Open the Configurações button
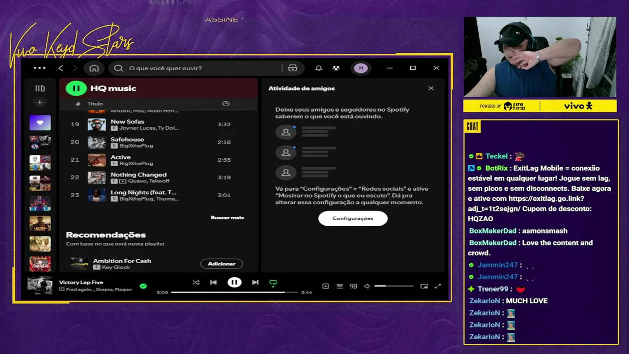Screen dimensions: 629x354 [353, 218]
